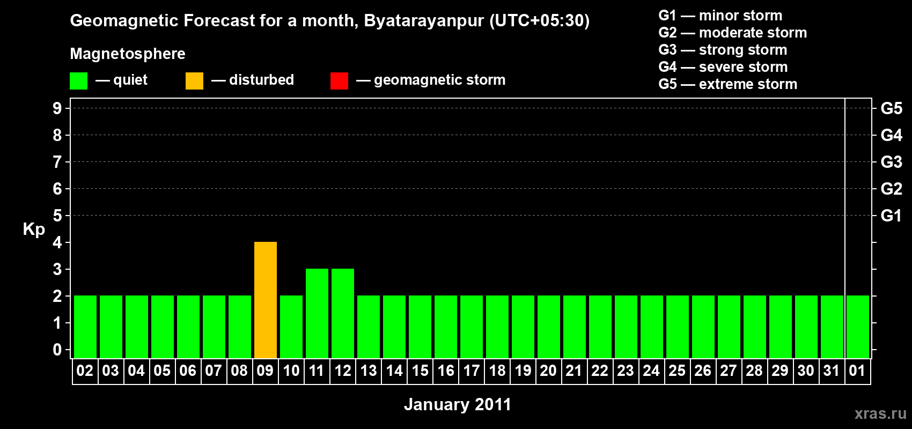Image resolution: width=912 pixels, height=429 pixels.
Task: Click the Kp axis value 9
Action: click(57, 108)
